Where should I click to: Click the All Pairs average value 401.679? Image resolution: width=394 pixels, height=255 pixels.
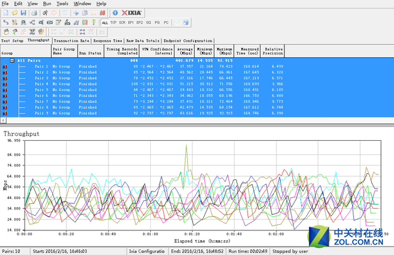pos(184,60)
